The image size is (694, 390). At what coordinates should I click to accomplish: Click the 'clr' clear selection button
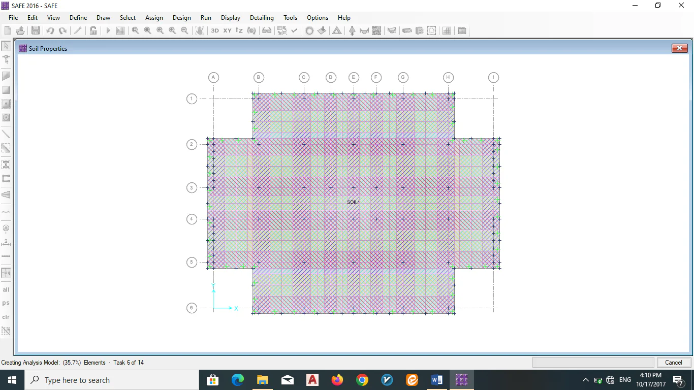coord(6,317)
